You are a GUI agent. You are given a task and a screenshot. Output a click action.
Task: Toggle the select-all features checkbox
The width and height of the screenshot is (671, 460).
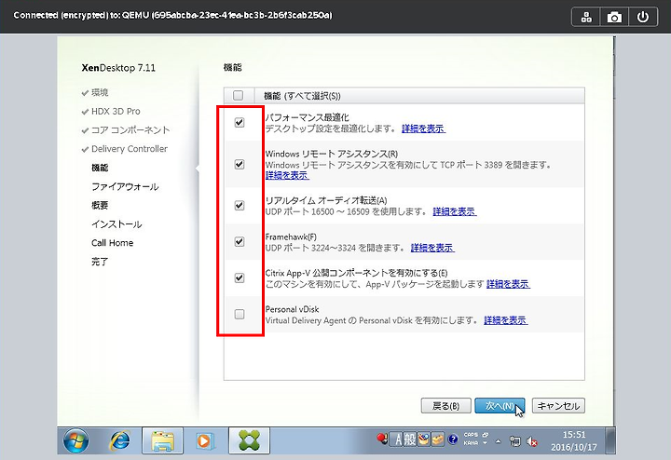[x=239, y=95]
